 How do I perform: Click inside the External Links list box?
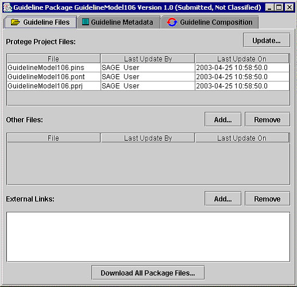[148, 236]
